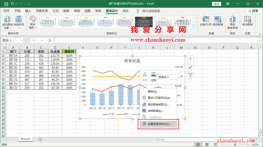Select row header 15
263x147 pixels.
coord(3,108)
